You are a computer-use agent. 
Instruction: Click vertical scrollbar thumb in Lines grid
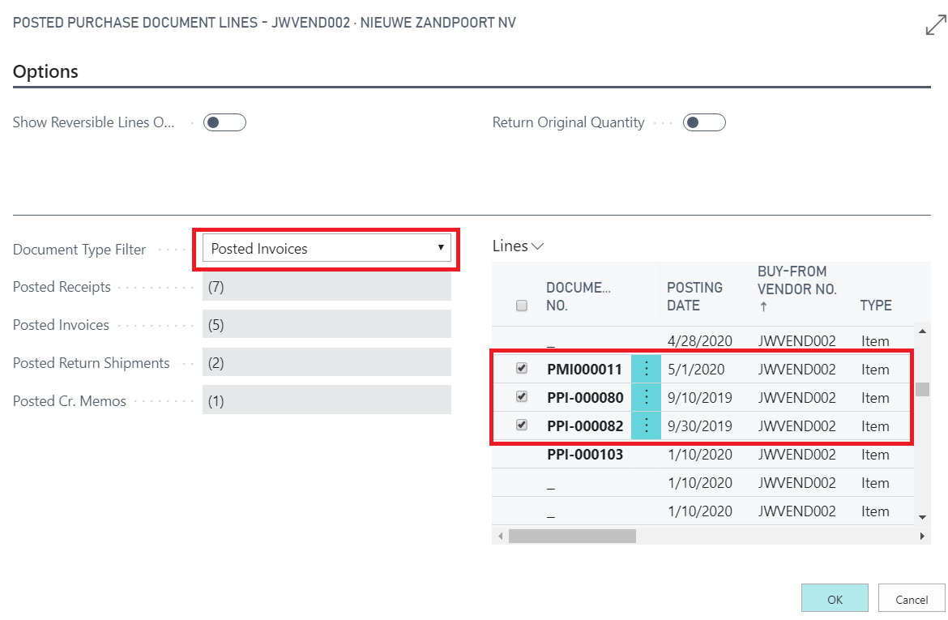pos(922,389)
